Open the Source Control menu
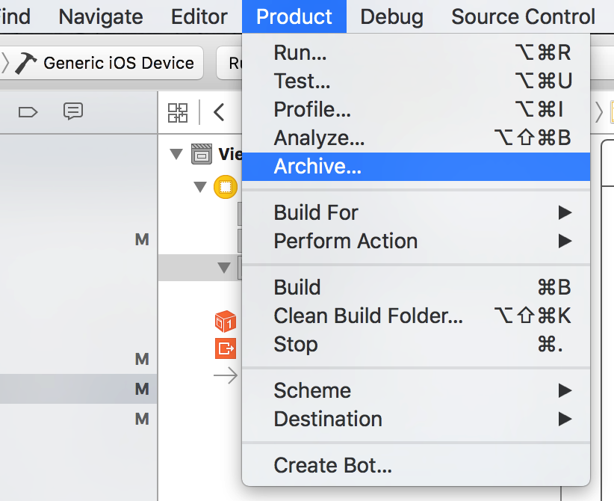This screenshot has width=614, height=501. click(x=524, y=16)
